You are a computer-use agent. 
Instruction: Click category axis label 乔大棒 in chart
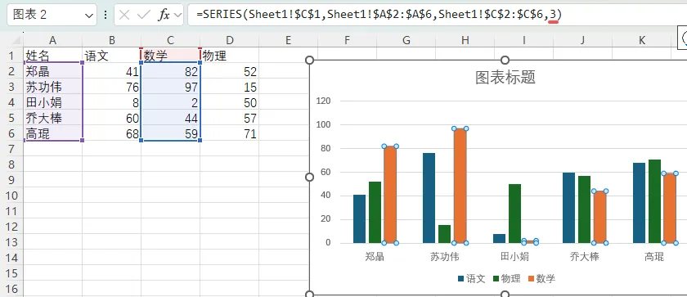point(585,257)
